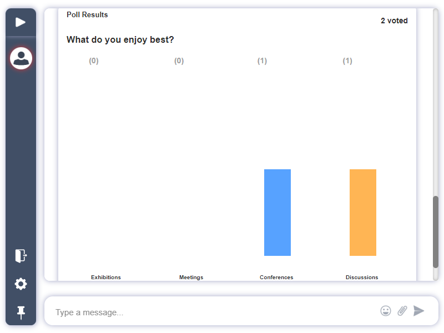
Task: Send the message with arrow icon
Action: point(419,311)
